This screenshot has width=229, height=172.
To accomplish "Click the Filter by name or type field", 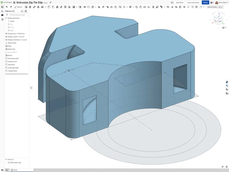I will pos(19,15).
